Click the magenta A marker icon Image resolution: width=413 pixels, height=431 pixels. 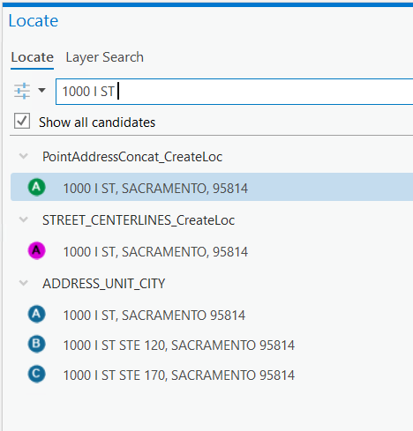coord(36,250)
